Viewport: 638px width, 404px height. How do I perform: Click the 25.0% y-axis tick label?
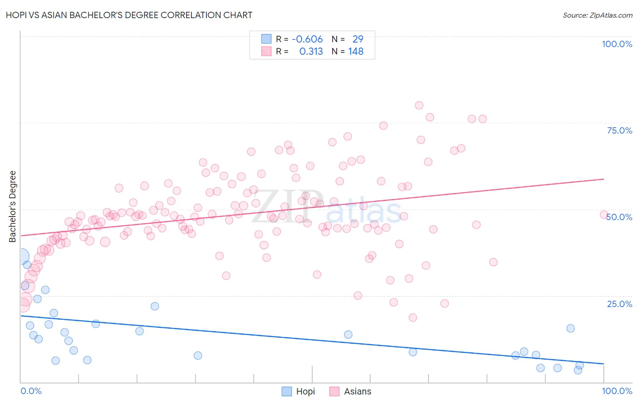coord(620,304)
